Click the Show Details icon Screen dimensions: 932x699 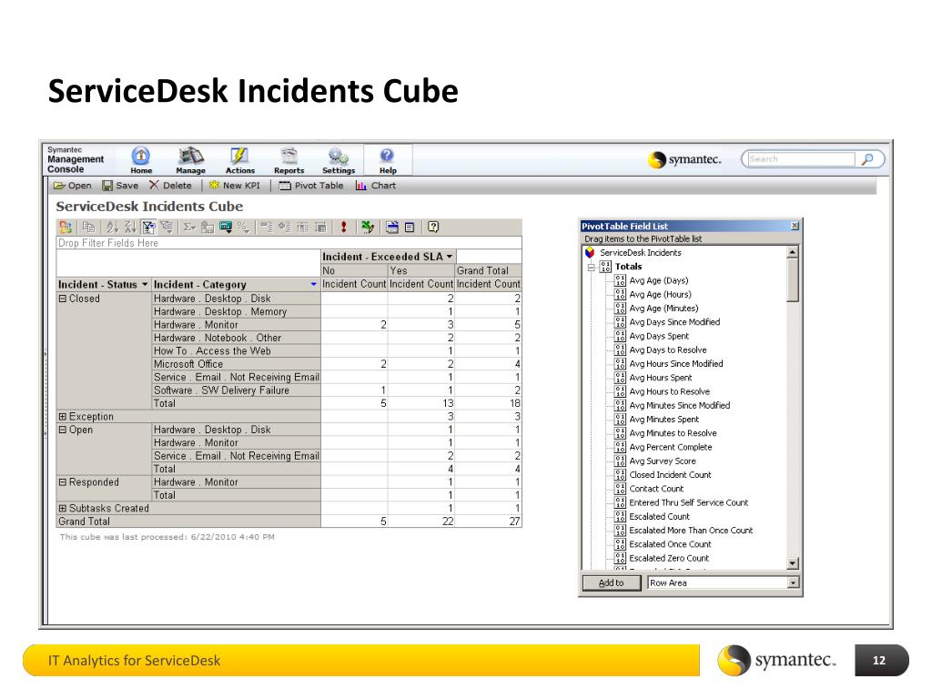(320, 227)
